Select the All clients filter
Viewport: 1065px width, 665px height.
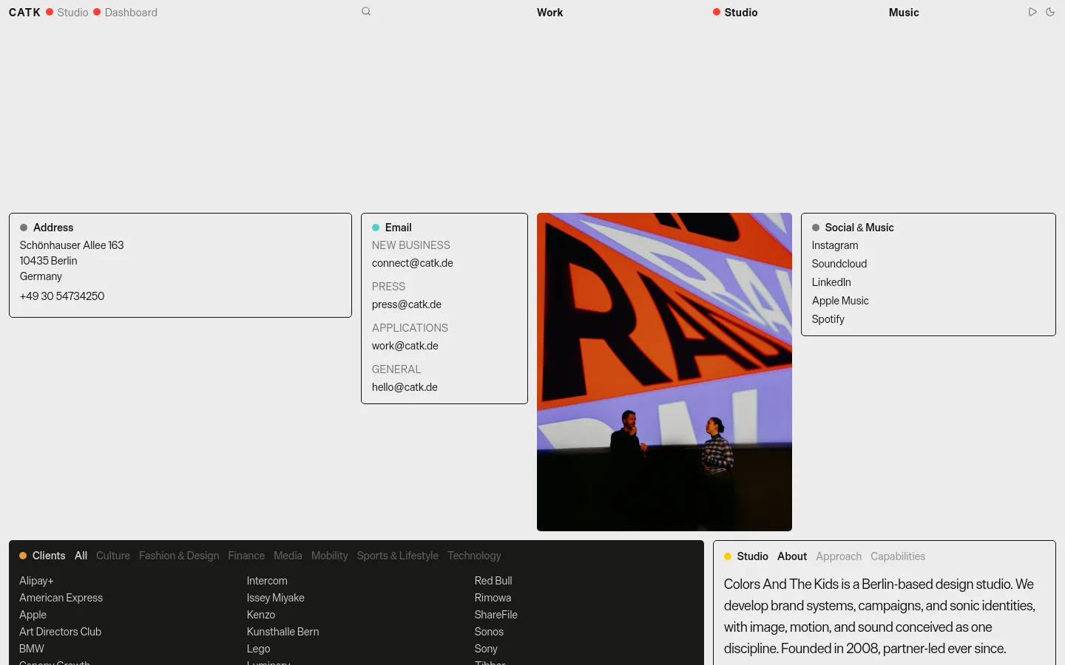click(81, 556)
